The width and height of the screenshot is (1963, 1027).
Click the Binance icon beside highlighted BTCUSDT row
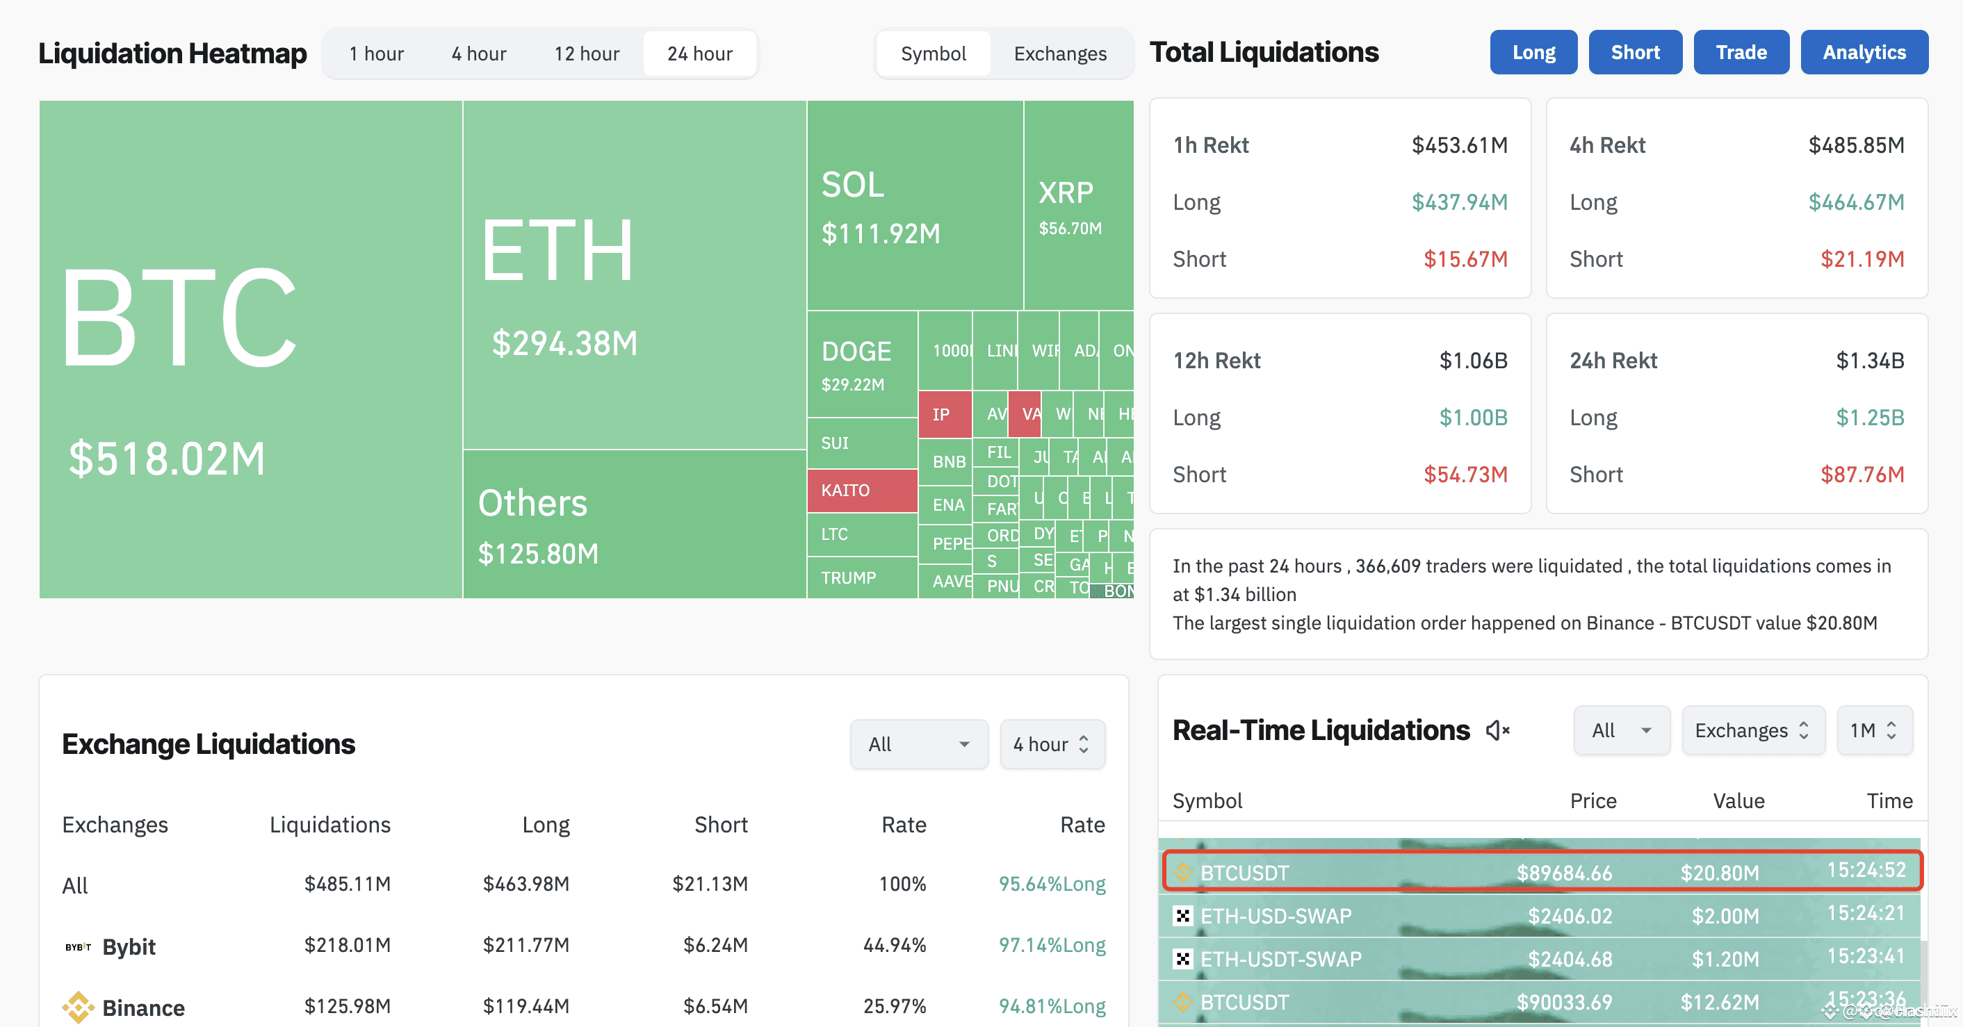pos(1182,872)
